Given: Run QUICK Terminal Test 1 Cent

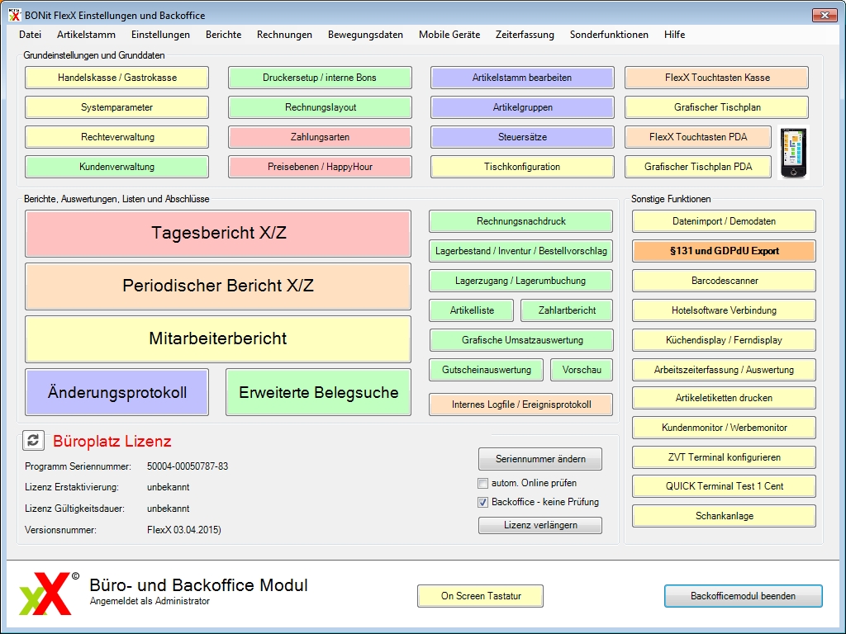Looking at the screenshot, I should click(724, 486).
